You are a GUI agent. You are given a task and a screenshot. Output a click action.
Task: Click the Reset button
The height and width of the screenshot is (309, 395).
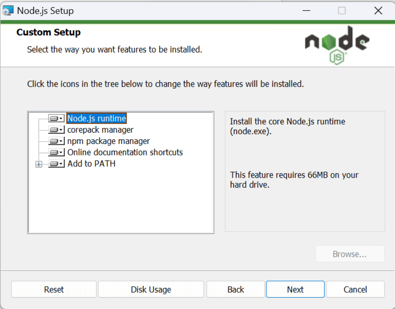click(x=53, y=289)
